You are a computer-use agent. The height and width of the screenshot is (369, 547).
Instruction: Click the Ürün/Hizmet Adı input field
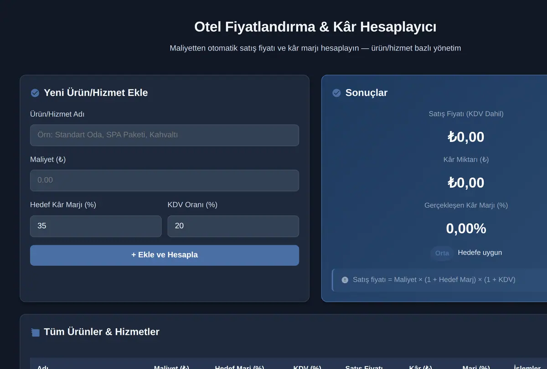[165, 135]
